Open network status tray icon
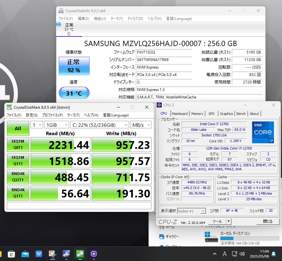 coord(234,254)
